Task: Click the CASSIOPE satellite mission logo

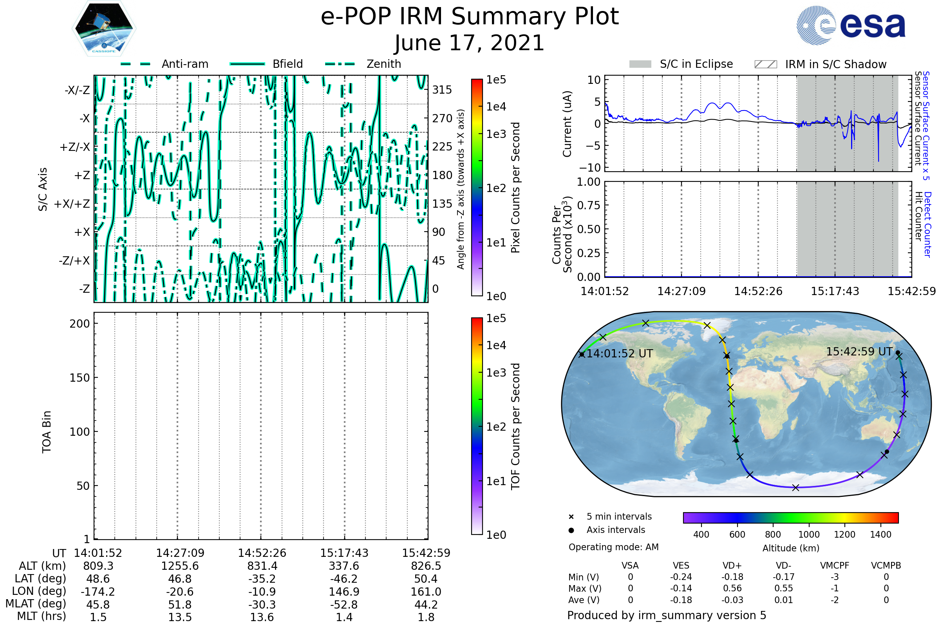Action: click(104, 29)
